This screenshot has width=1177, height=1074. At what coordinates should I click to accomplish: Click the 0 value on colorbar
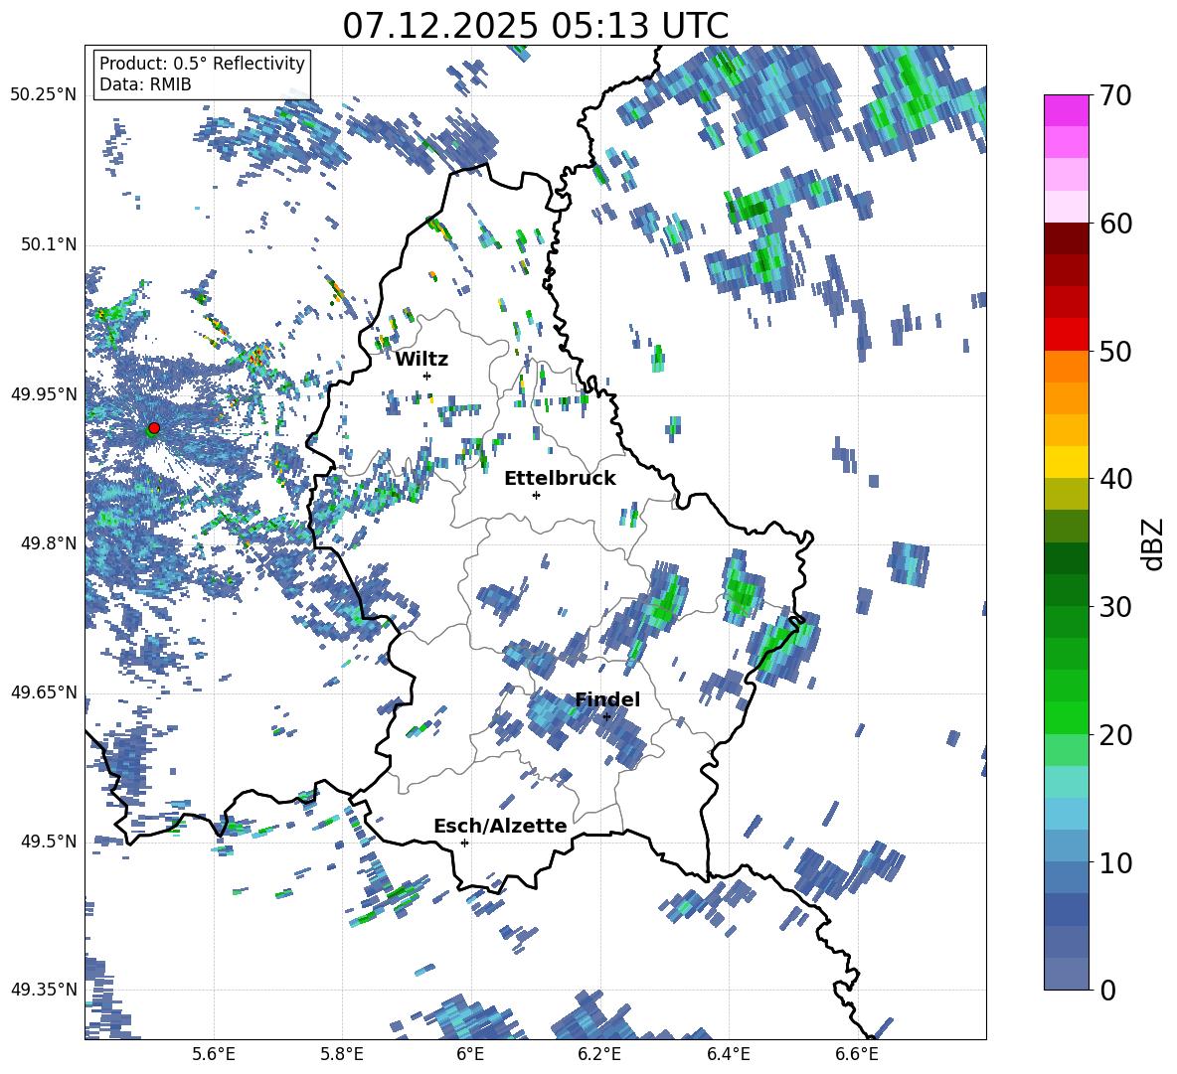[x=1107, y=990]
